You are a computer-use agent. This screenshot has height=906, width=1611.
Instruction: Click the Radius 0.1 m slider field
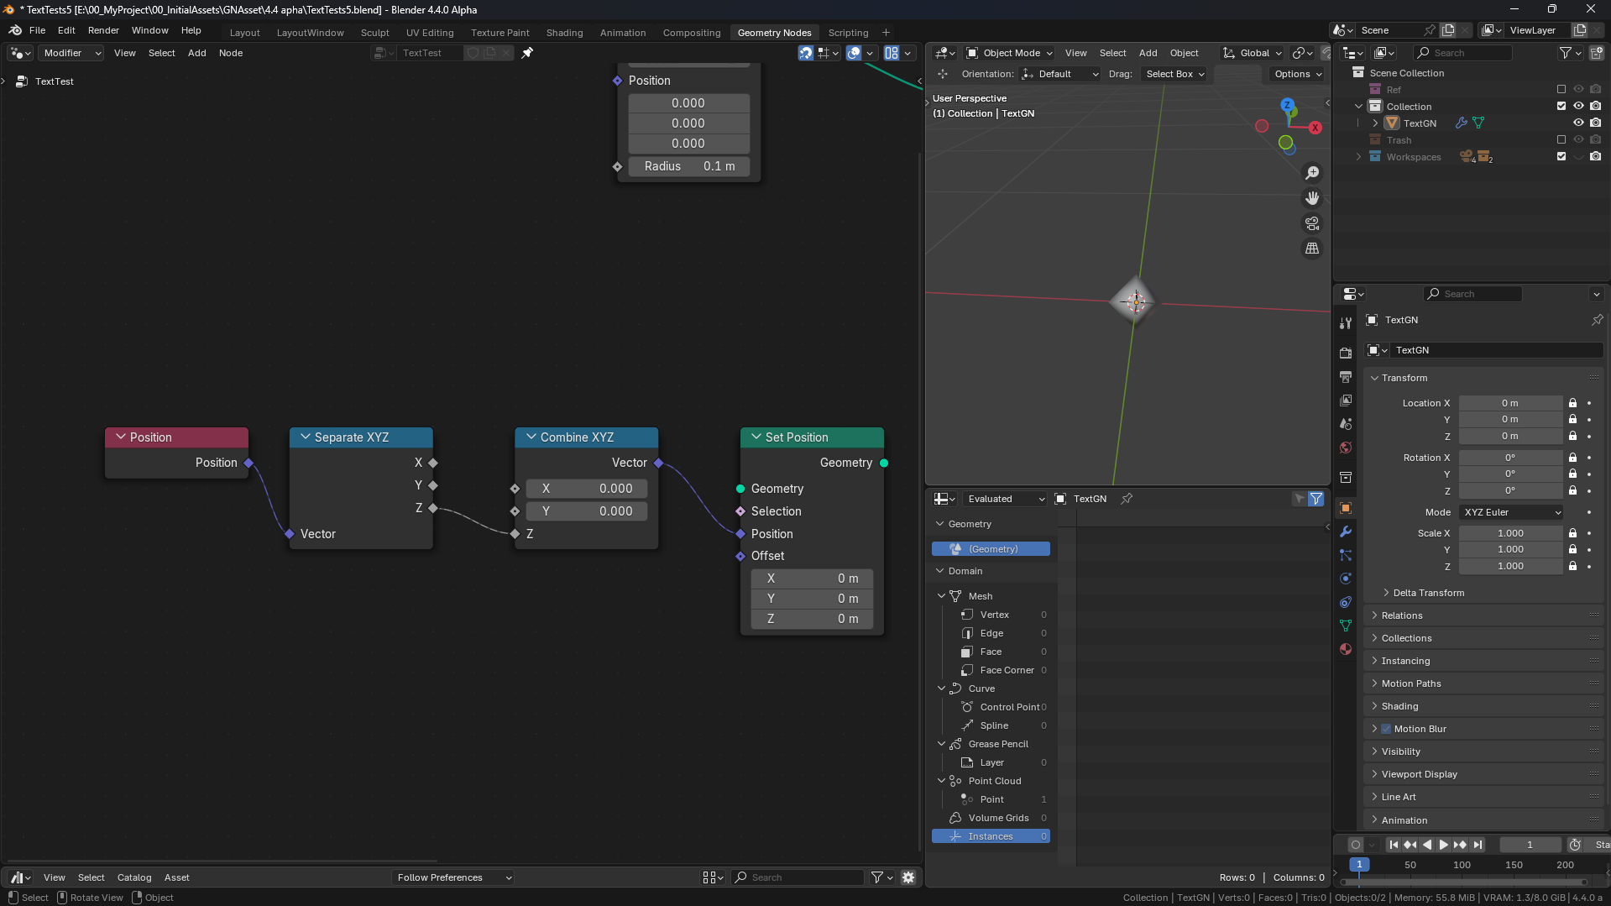pos(688,166)
